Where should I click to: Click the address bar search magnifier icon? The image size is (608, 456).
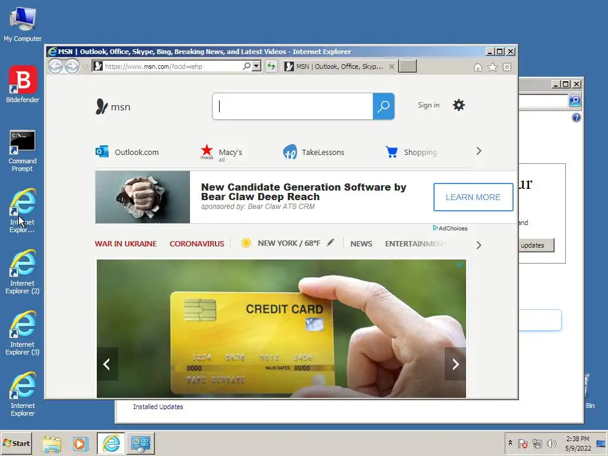pos(246,66)
